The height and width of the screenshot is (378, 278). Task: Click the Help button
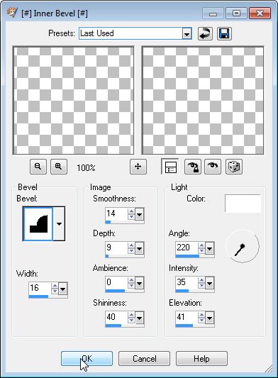201,358
